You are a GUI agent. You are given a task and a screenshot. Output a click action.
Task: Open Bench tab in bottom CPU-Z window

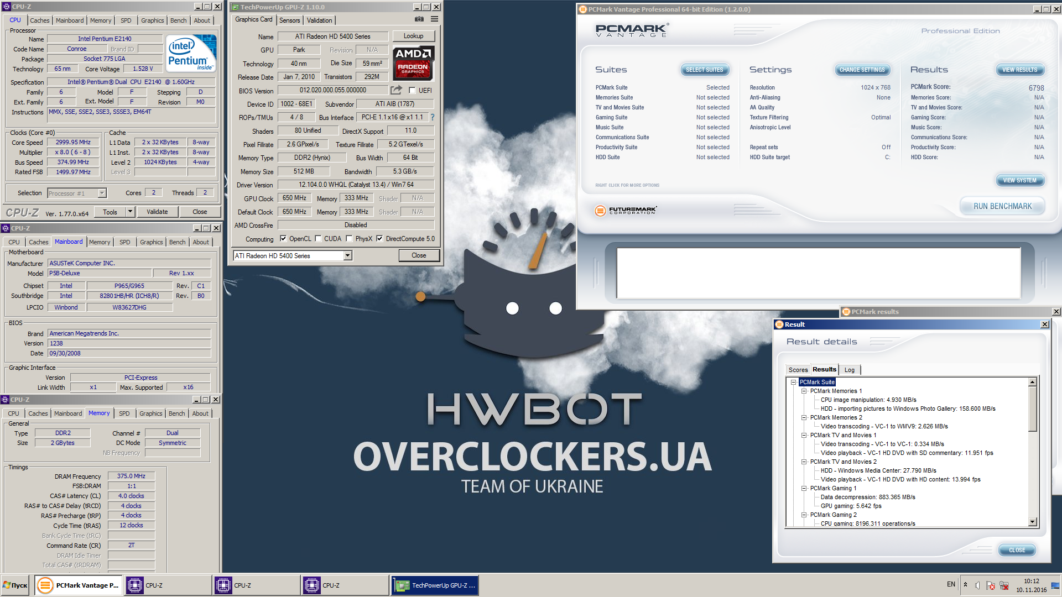pos(177,413)
